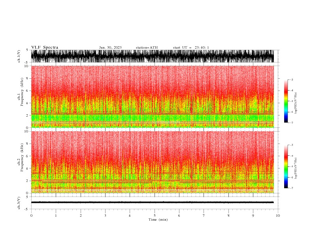Click time axis tick label '3'
This screenshot has height=242, width=313.
105,216
